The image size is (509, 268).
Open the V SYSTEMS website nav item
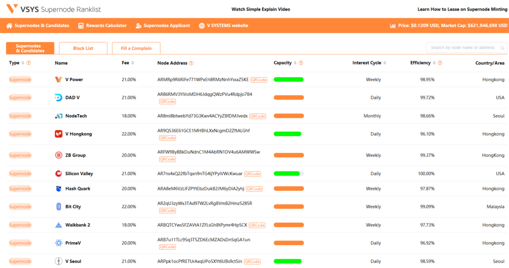click(223, 25)
